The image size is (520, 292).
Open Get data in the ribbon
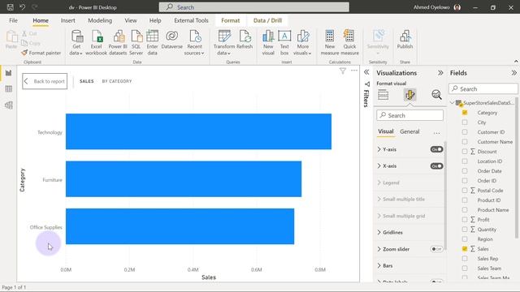tap(76, 42)
